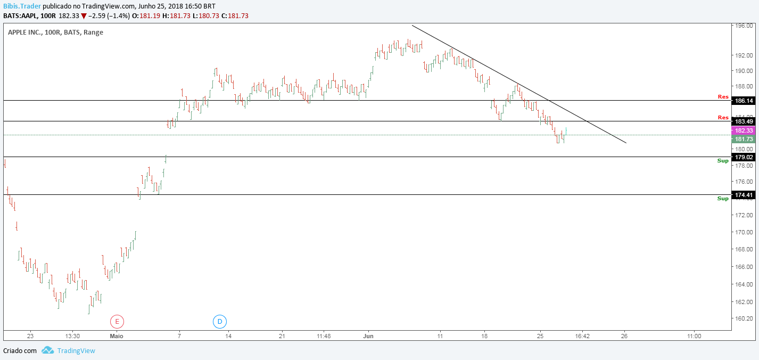Screen dimensions: 759x360
Task: Select the 179.02 support price label
Action: point(744,157)
